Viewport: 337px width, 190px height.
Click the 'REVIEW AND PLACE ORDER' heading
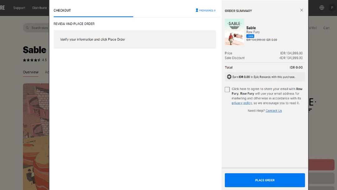(x=74, y=24)
